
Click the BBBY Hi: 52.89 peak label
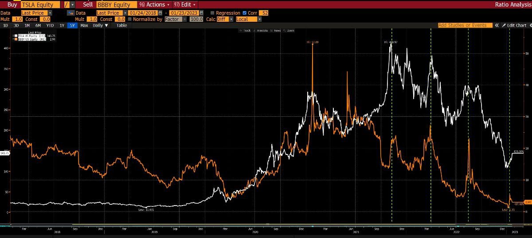click(313, 42)
